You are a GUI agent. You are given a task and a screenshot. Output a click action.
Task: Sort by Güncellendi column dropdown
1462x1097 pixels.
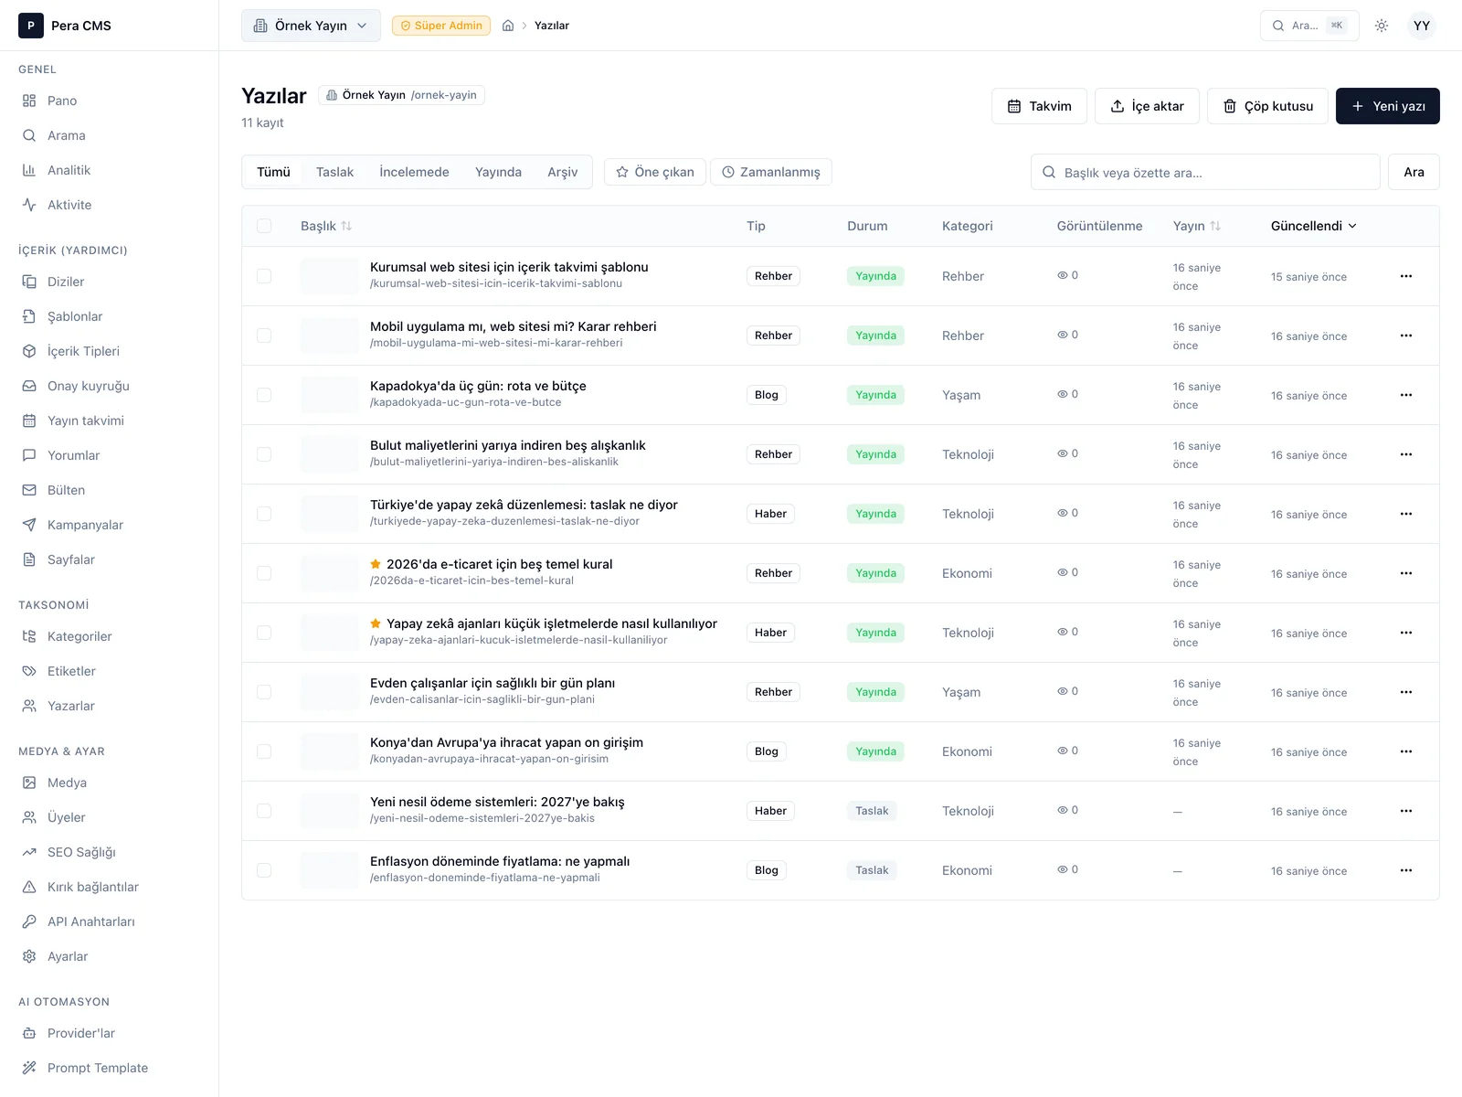click(x=1314, y=226)
